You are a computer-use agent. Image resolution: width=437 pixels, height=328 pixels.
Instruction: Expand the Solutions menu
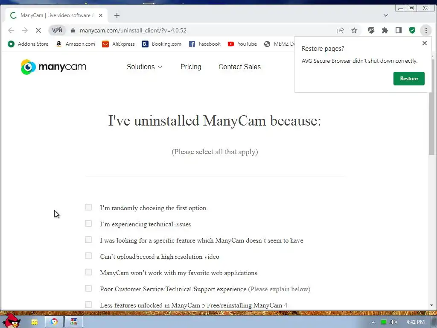(144, 67)
